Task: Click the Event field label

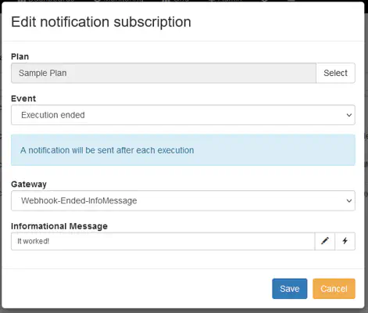Action: click(x=23, y=99)
